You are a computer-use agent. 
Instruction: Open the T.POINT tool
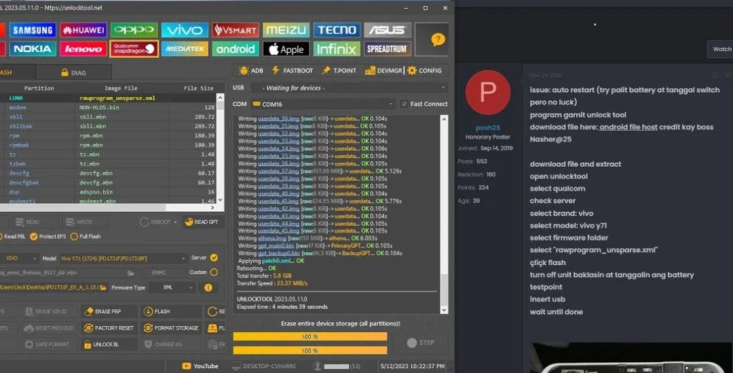tap(339, 71)
